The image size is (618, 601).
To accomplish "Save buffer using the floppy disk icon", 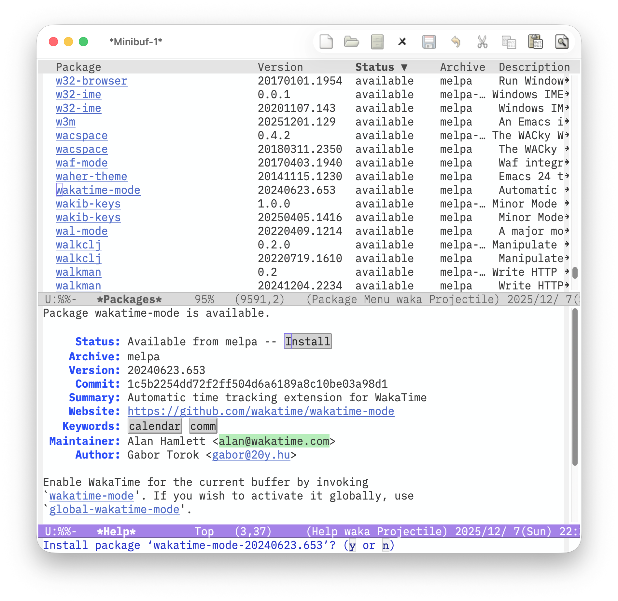I will click(x=429, y=42).
